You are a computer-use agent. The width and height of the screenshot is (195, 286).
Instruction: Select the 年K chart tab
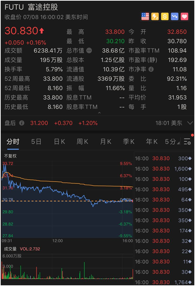[x=152, y=141]
